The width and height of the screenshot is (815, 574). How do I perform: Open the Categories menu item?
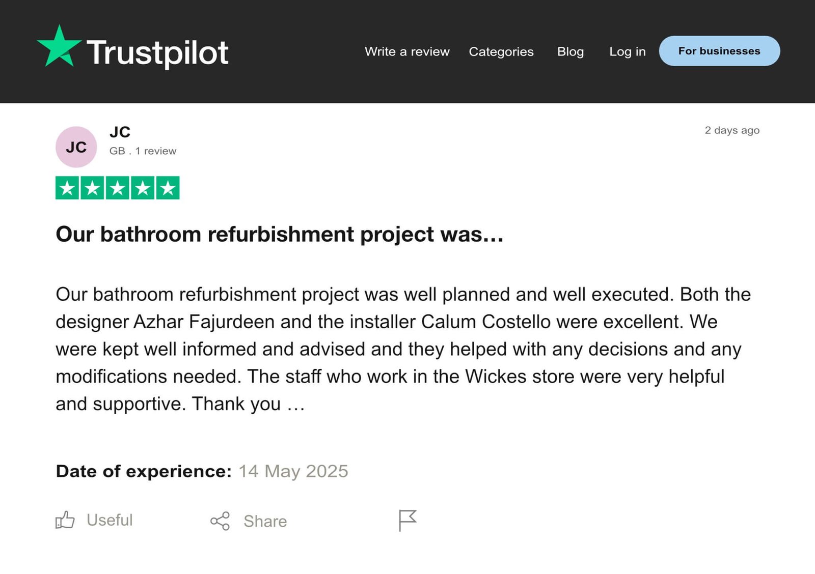tap(501, 51)
